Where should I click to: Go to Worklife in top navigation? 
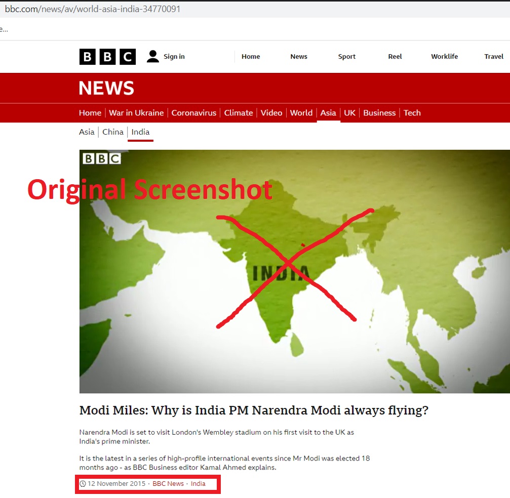click(444, 57)
